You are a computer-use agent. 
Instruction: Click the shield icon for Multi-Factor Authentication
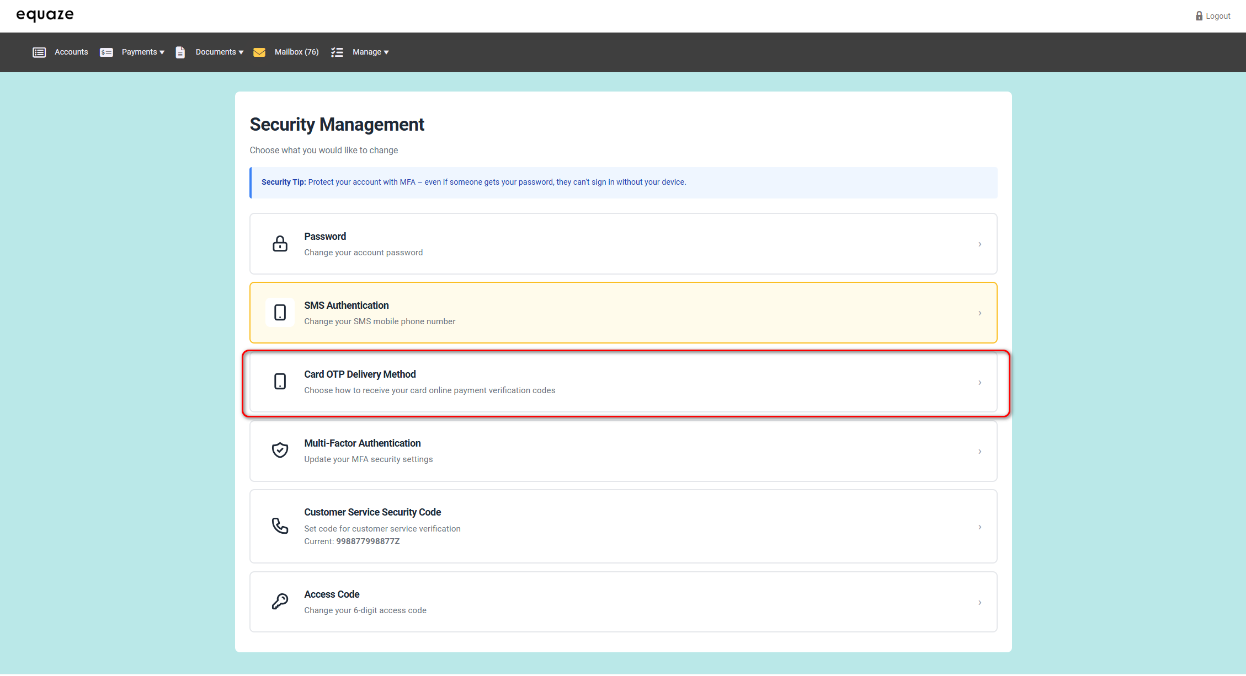pos(280,450)
